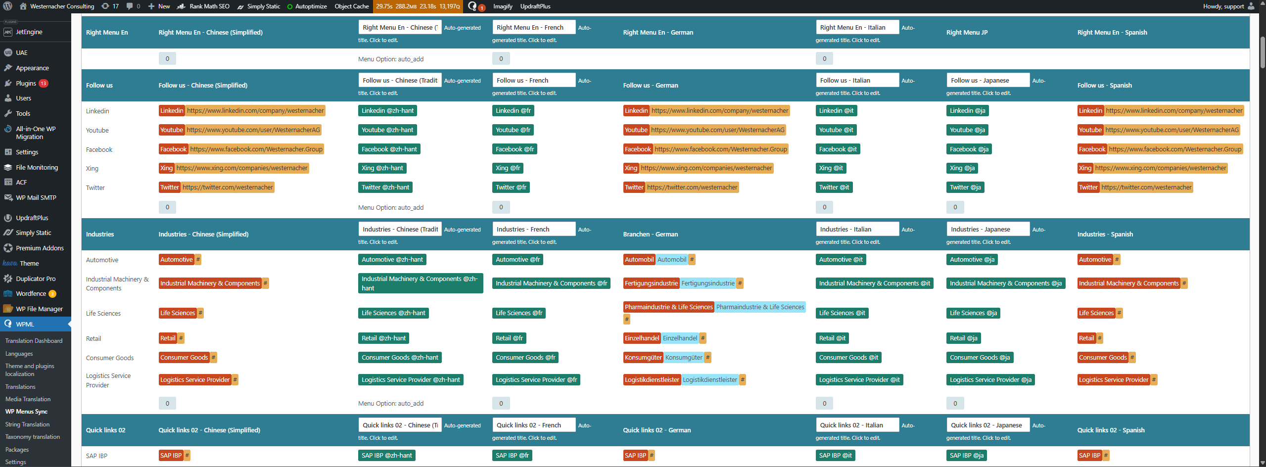
Task: Click the Premium Addons star icon
Action: (8, 248)
